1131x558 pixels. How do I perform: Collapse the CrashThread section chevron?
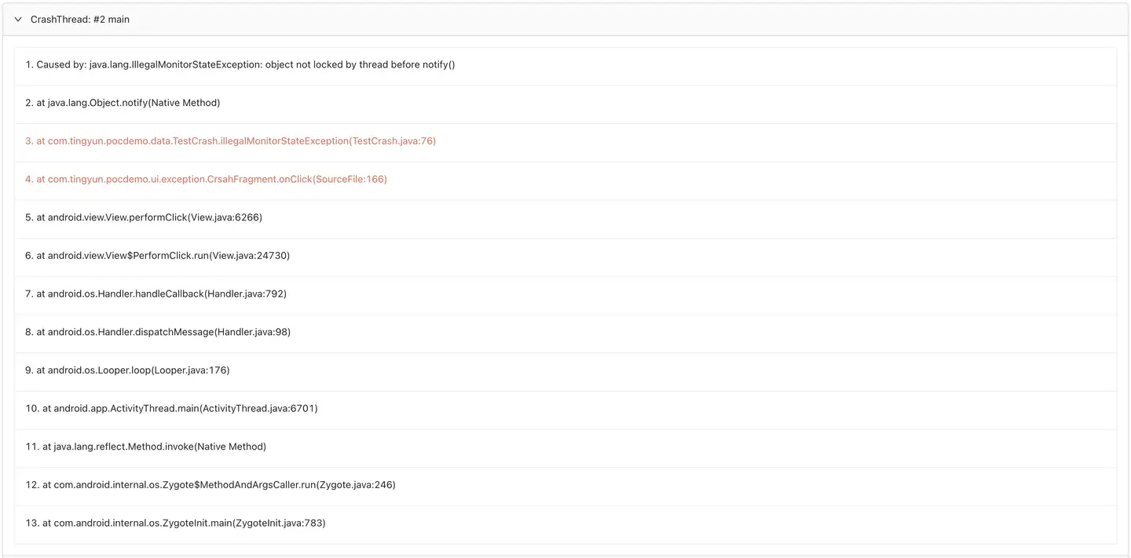coord(18,20)
